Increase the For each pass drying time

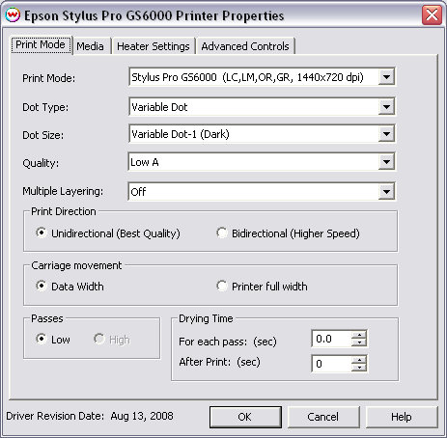[x=359, y=335]
